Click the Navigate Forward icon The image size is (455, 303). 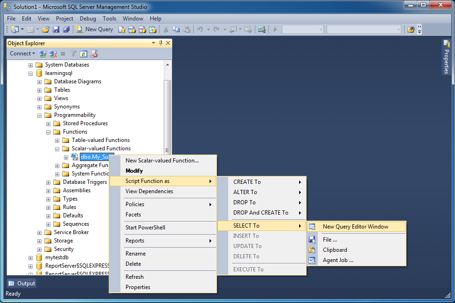pos(248,29)
